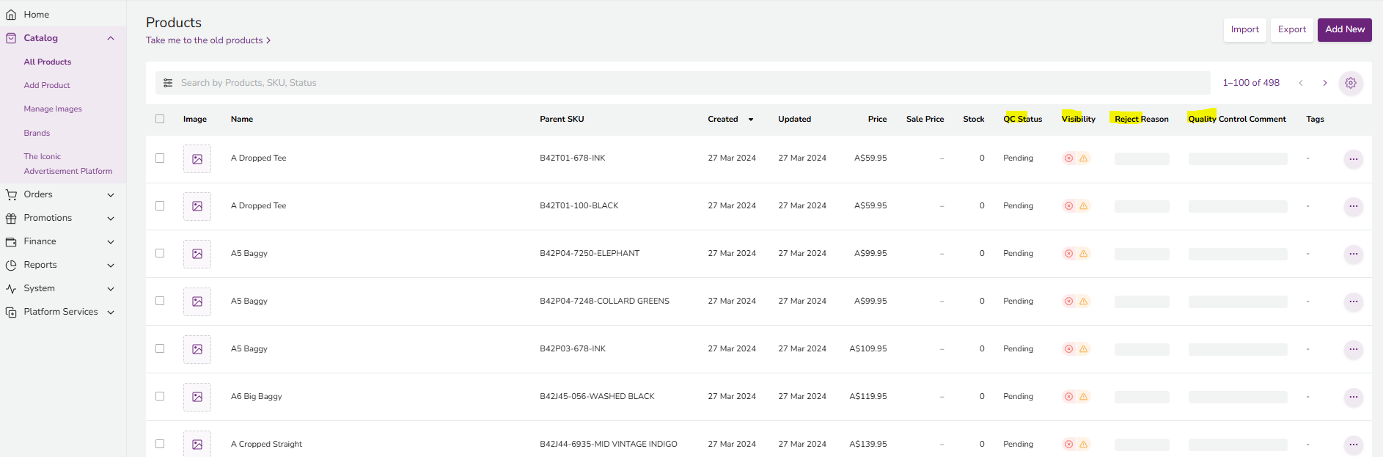1383x457 pixels.
Task: Open actions menu for A6 Big Baggy
Action: pos(1353,397)
